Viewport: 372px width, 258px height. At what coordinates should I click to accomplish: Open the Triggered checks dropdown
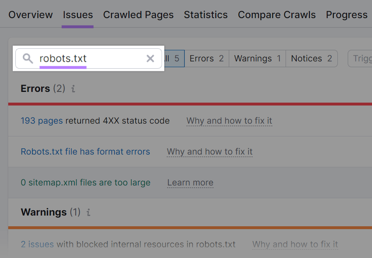tap(360, 59)
